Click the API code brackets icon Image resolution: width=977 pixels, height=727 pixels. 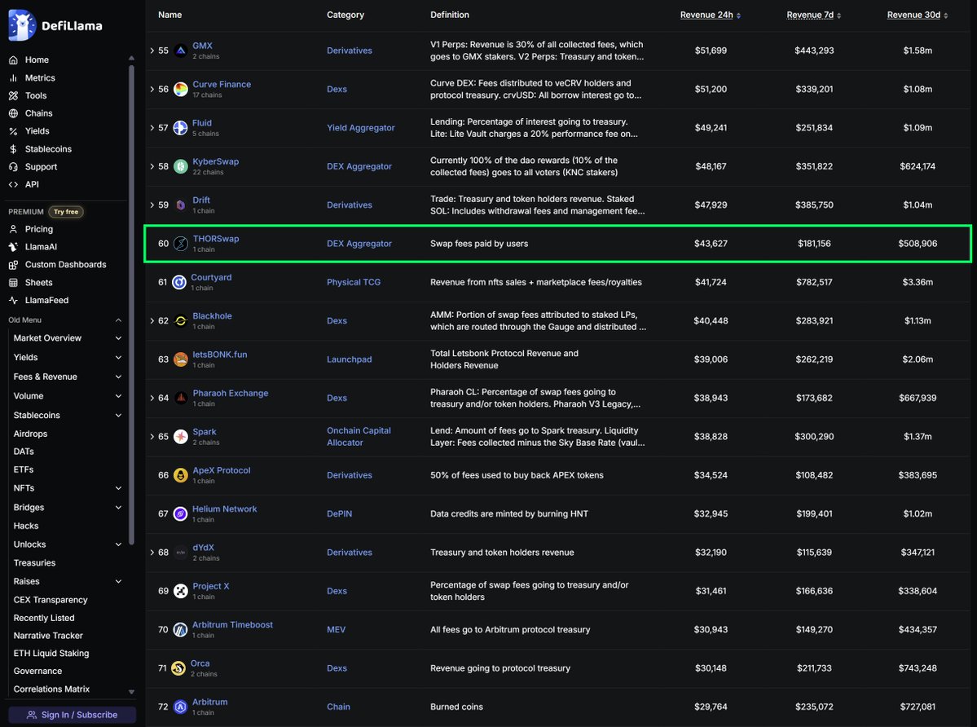[x=13, y=184]
